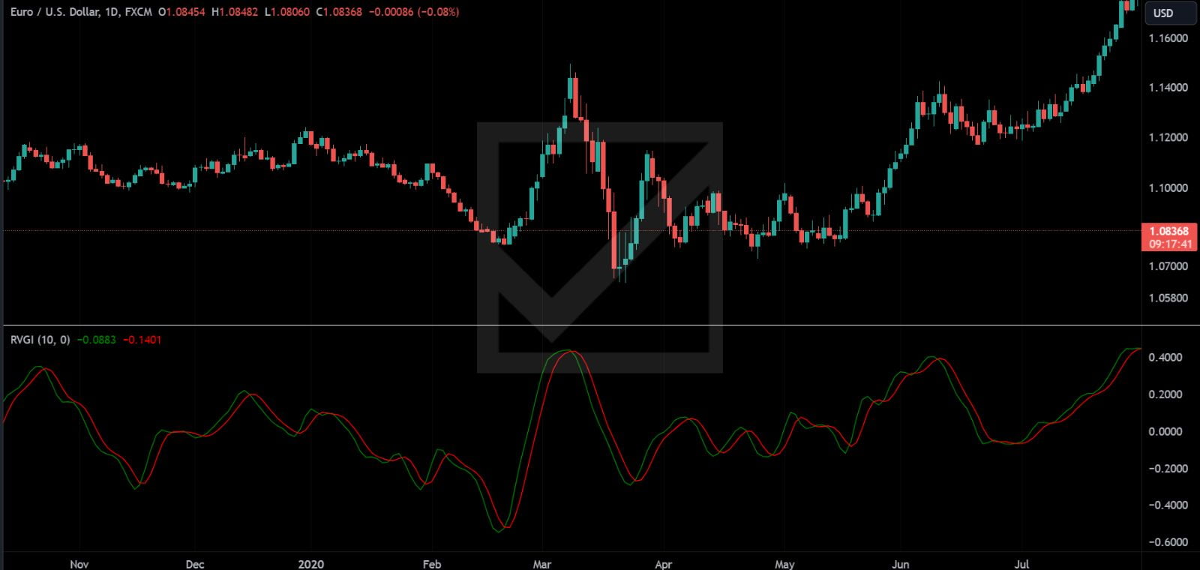The image size is (1200, 570).
Task: Click −0.6000 on the RVGI scale
Action: [1168, 542]
